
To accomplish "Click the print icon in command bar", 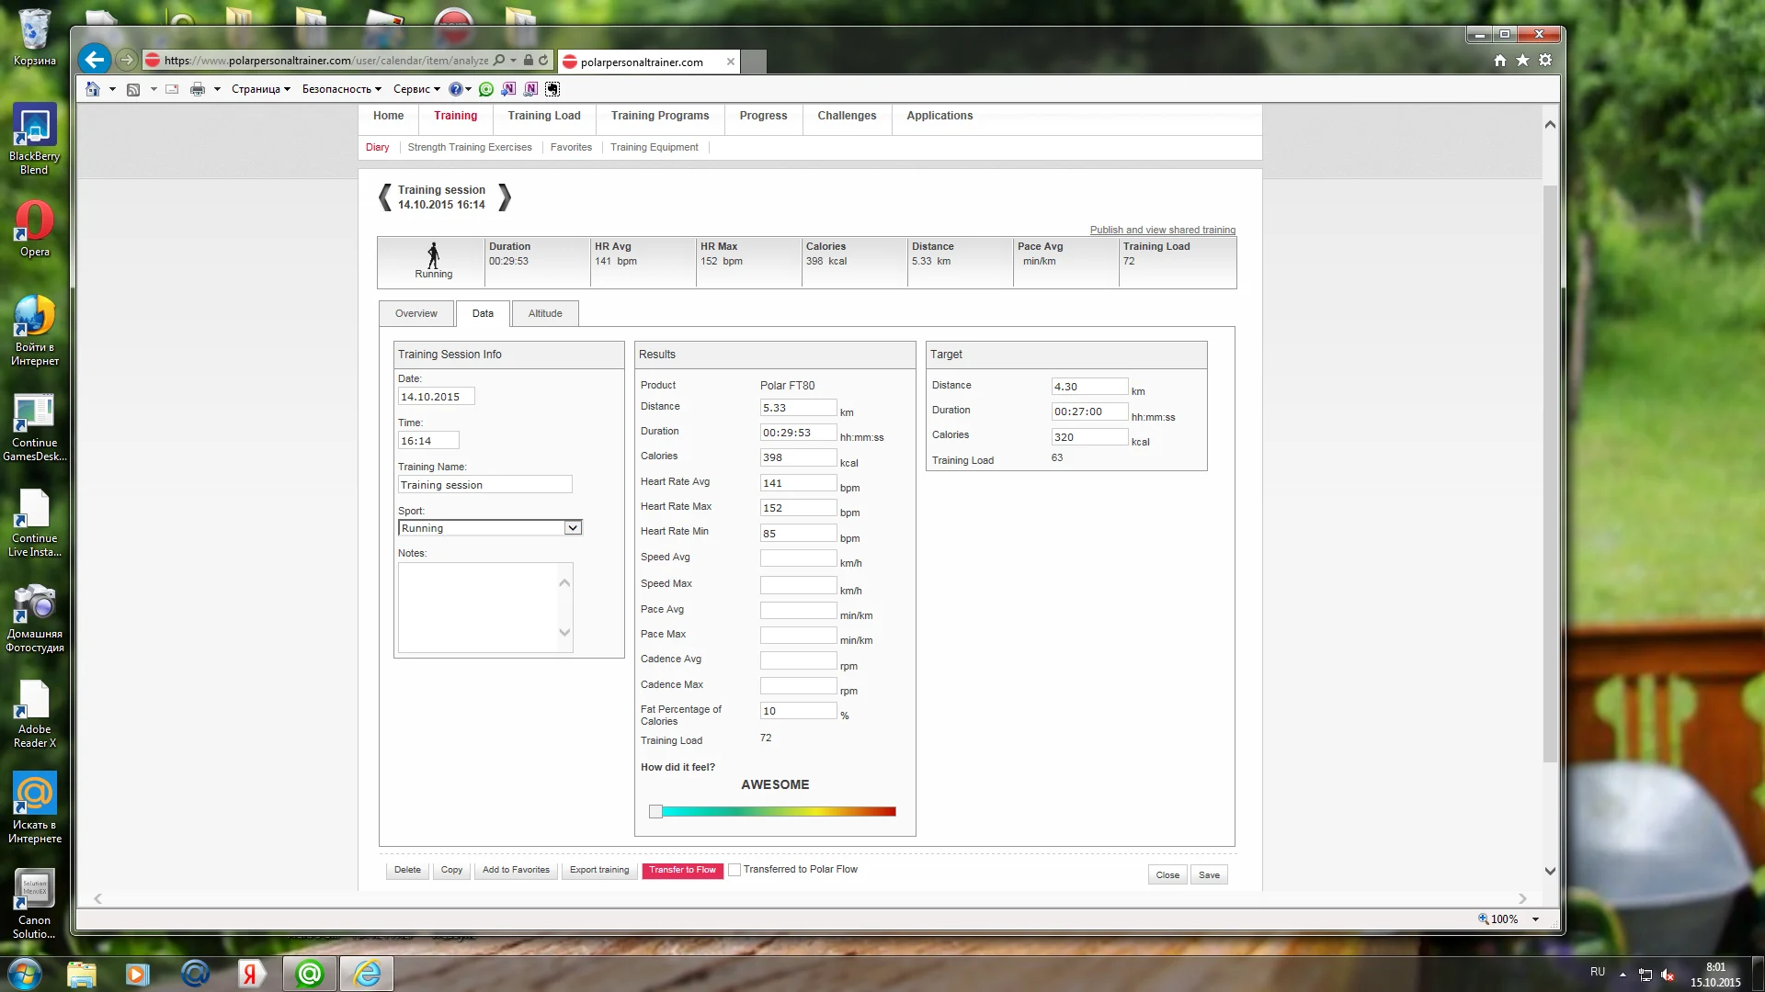I will (x=197, y=89).
